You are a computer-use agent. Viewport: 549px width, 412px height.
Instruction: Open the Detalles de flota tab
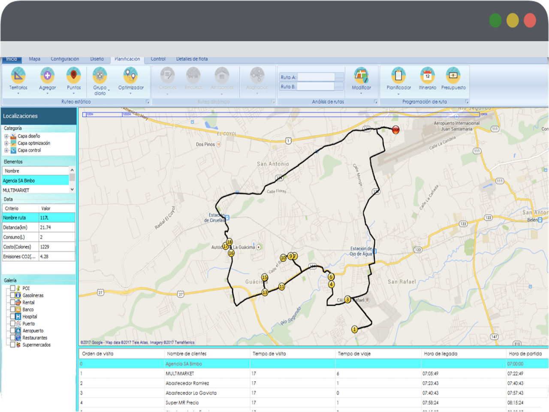tap(192, 59)
